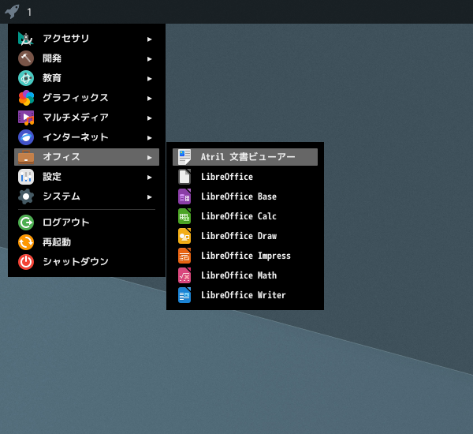Click the インターネット globe icon
The height and width of the screenshot is (434, 473).
tap(26, 137)
